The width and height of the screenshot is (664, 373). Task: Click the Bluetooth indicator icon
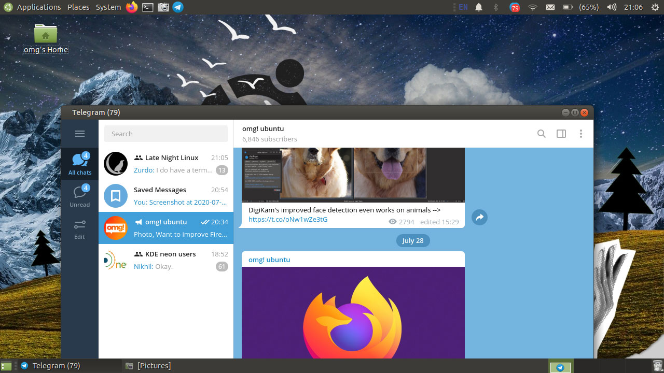click(x=495, y=7)
